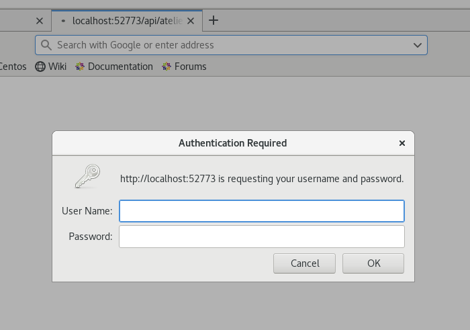This screenshot has height=330, width=470.
Task: Click the CentOS icon beside Documentation
Action: [x=80, y=67]
